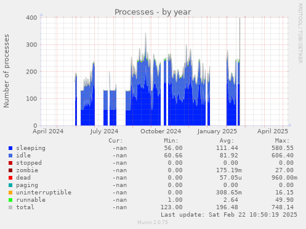The width and height of the screenshot is (306, 229).
Task: Click the blue sleeping legend swatch
Action: click(10, 148)
